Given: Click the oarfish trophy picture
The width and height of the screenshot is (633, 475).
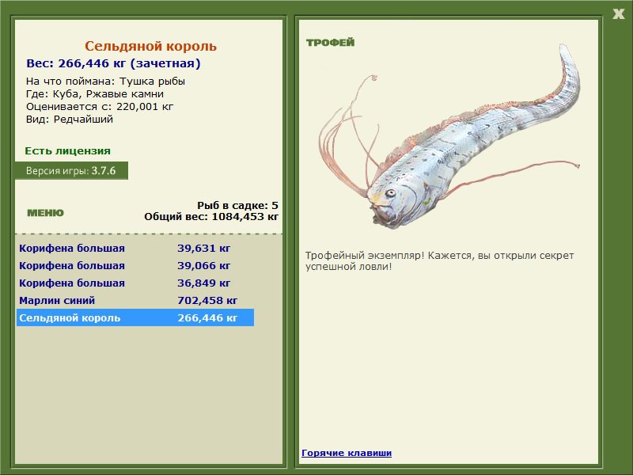Looking at the screenshot, I should 449,137.
